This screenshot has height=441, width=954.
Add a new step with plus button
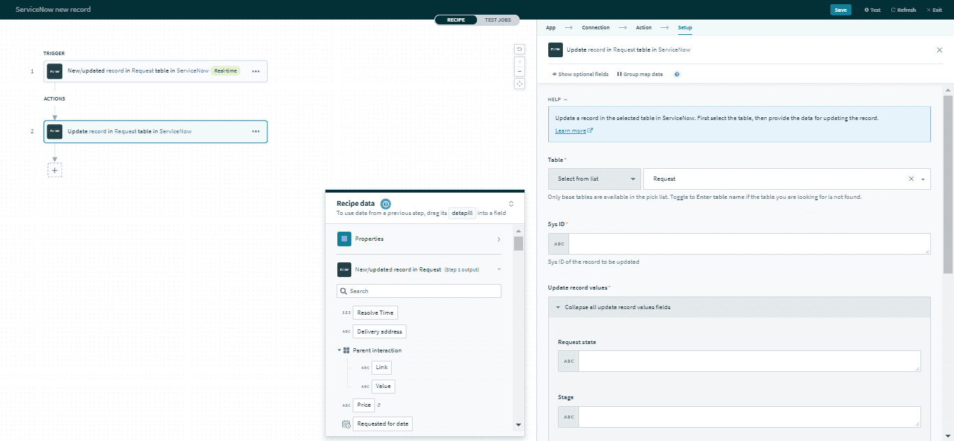[55, 170]
